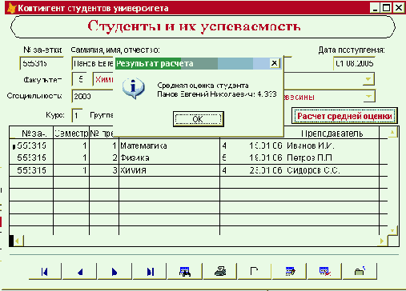
Task: Click the faculty number field
Action: pos(79,79)
